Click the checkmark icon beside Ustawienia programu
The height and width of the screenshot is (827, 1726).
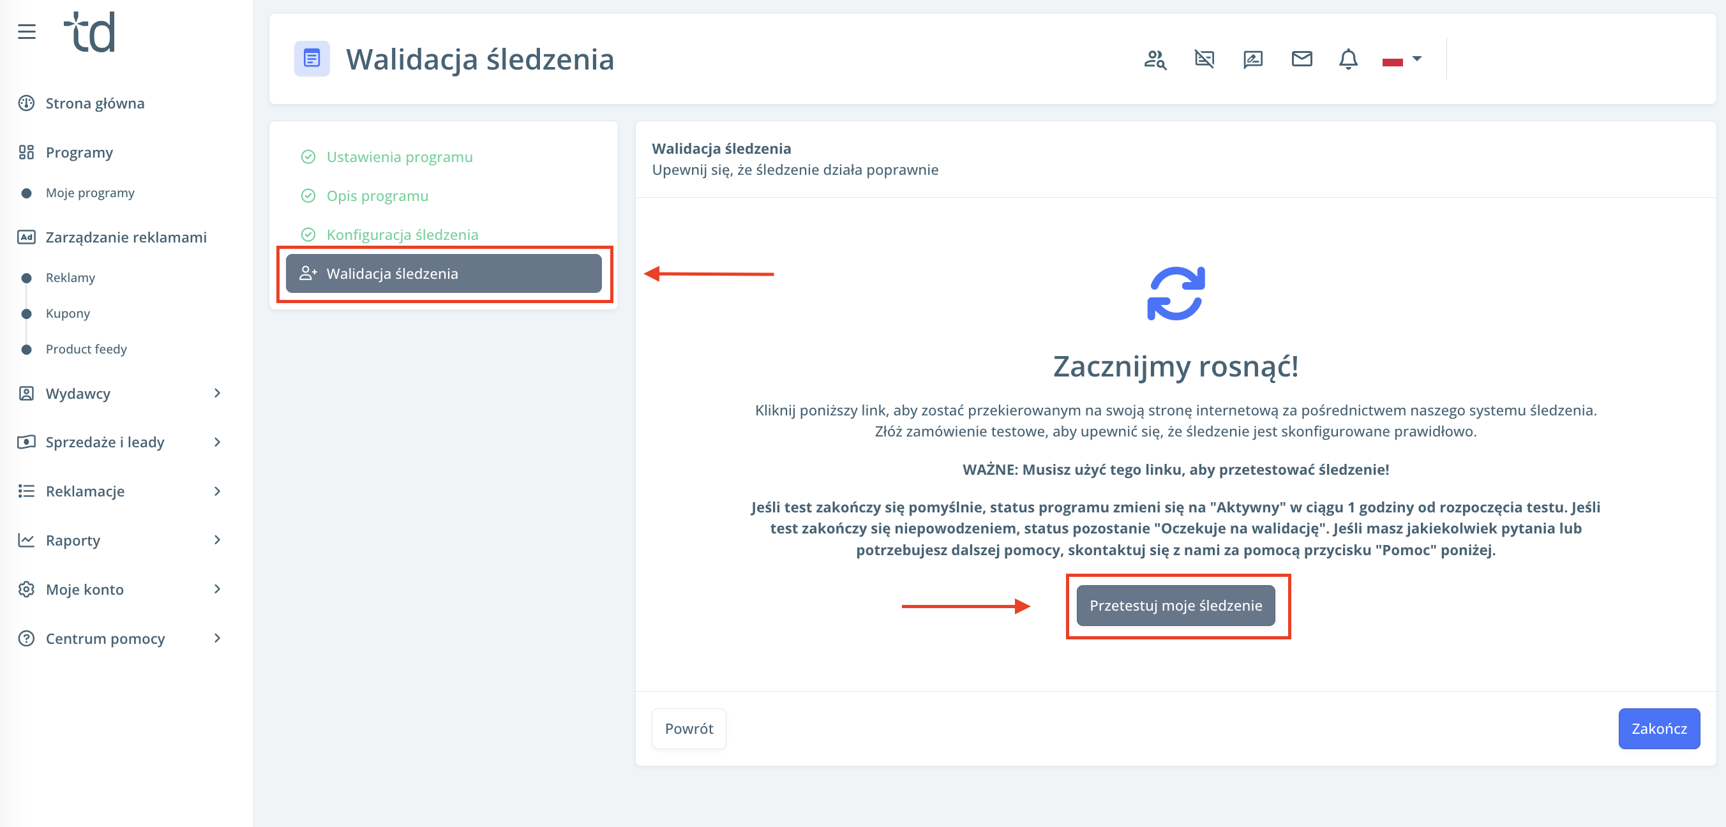[308, 157]
